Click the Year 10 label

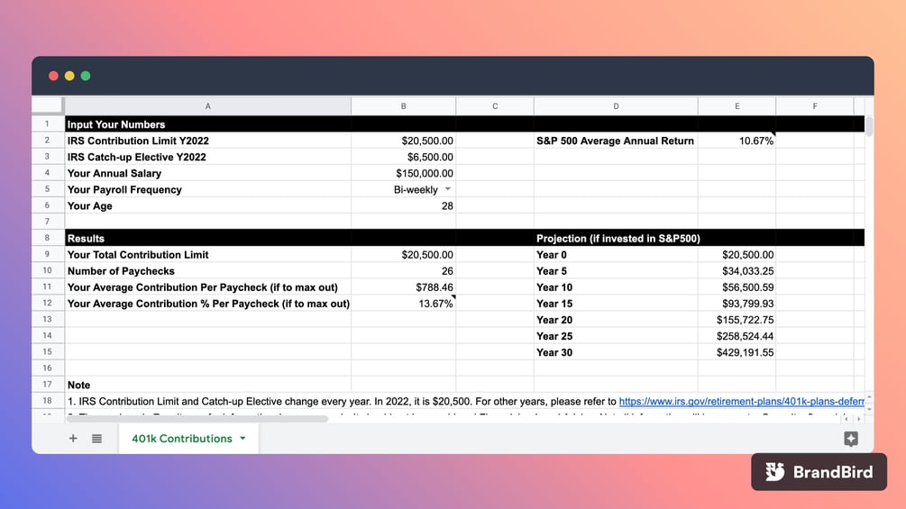tap(554, 286)
